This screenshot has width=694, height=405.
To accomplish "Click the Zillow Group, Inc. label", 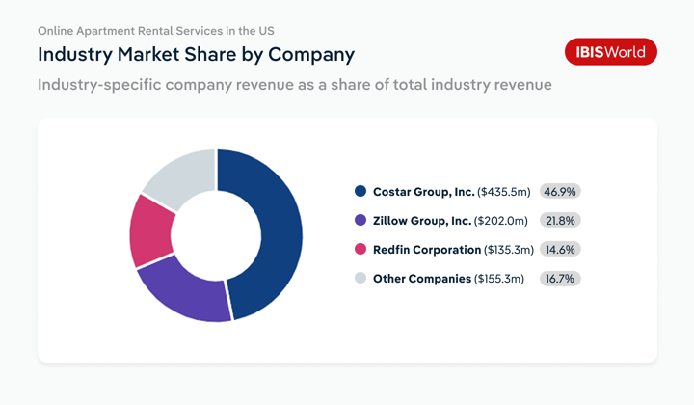I will [x=422, y=221].
